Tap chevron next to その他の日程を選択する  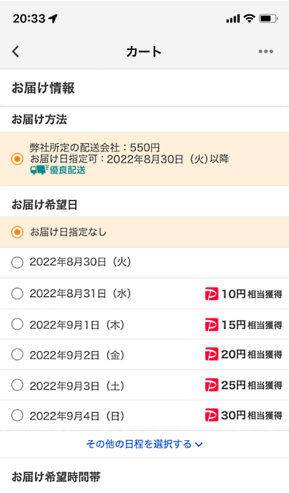pos(199,445)
